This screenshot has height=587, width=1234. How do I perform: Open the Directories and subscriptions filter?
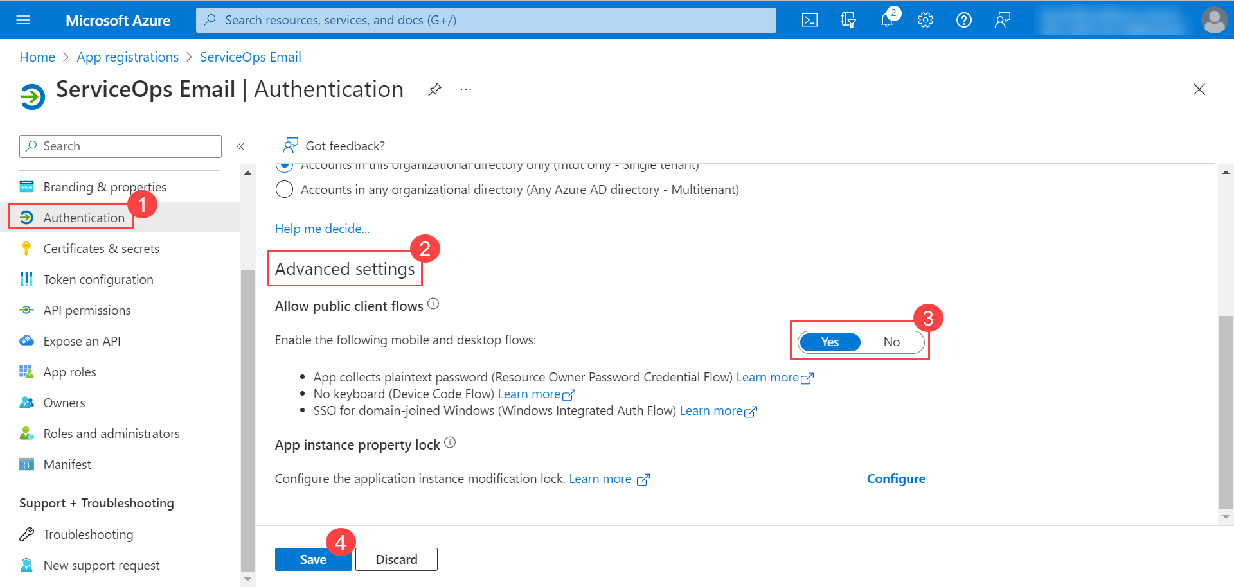pos(848,20)
